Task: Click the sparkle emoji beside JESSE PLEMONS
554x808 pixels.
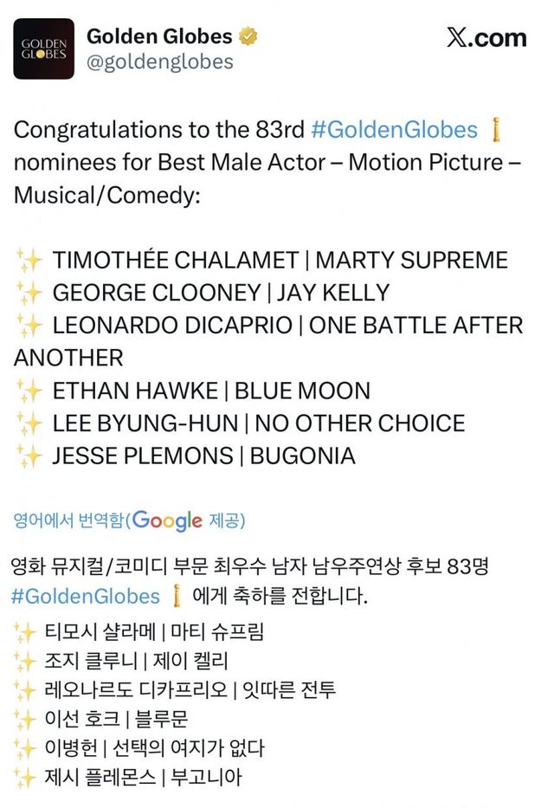Action: (x=29, y=456)
